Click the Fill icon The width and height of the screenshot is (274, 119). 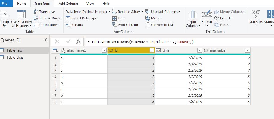(114, 18)
